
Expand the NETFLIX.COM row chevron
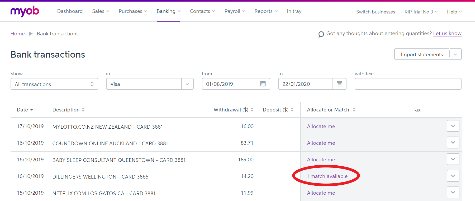click(453, 193)
